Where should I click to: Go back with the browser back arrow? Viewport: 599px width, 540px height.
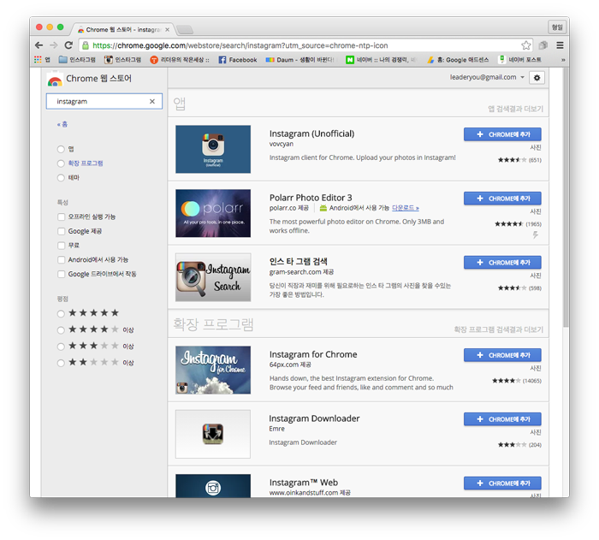pos(39,45)
